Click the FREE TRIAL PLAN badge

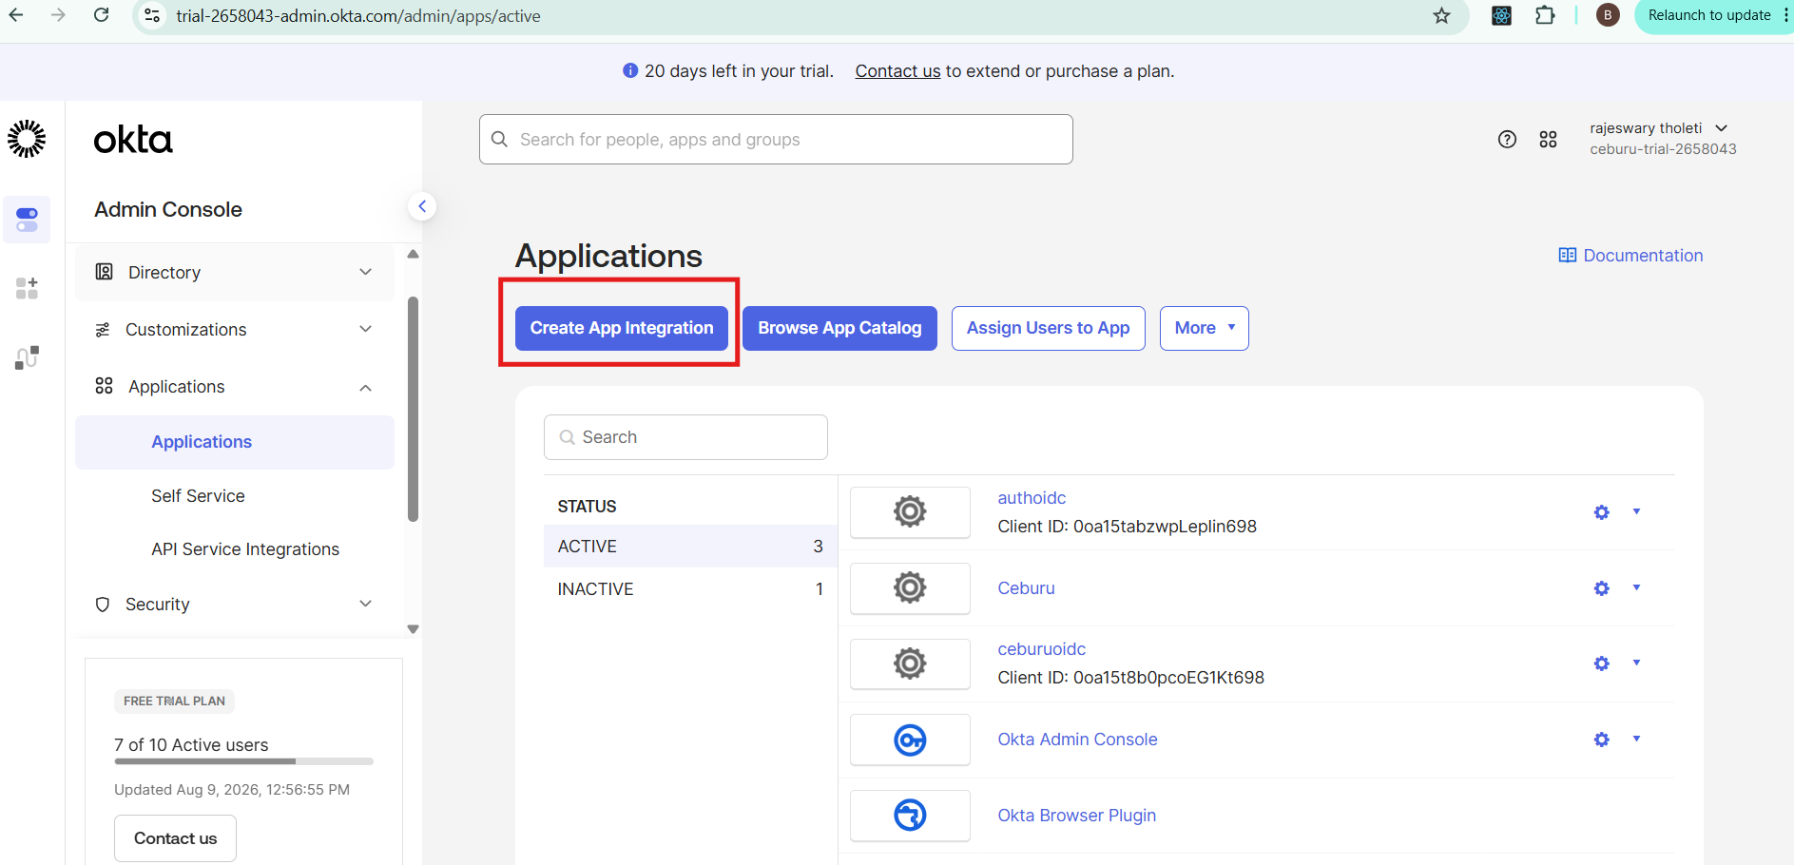pyautogui.click(x=174, y=702)
